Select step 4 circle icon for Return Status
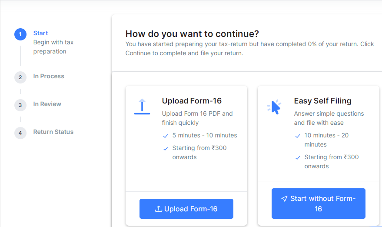This screenshot has width=382, height=227. point(20,133)
